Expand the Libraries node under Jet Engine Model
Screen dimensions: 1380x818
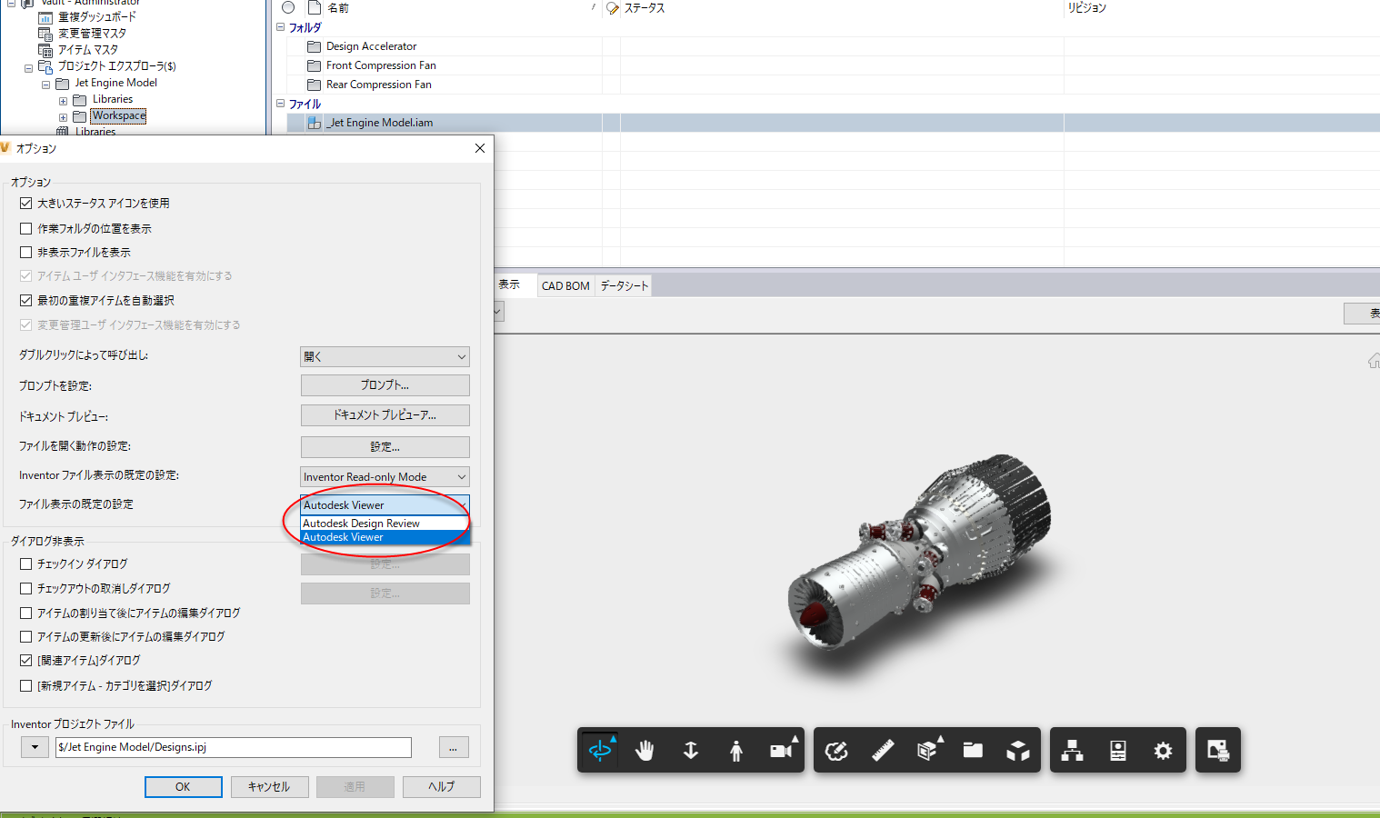pyautogui.click(x=63, y=101)
